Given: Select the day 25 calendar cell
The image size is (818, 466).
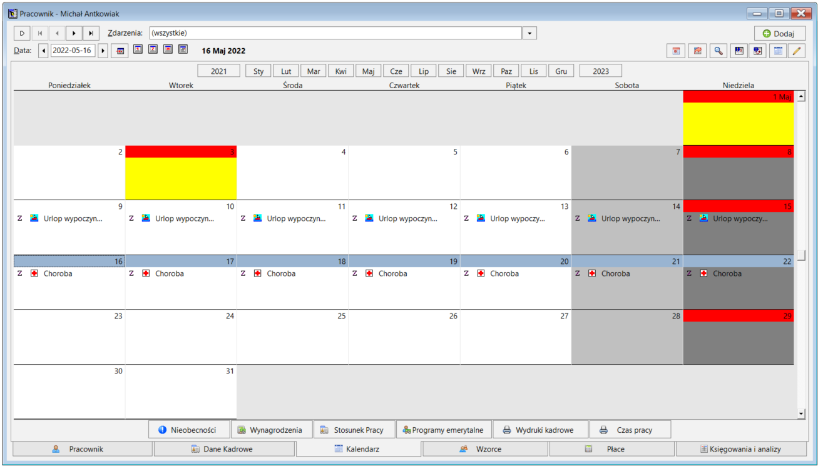Looking at the screenshot, I should [x=292, y=337].
